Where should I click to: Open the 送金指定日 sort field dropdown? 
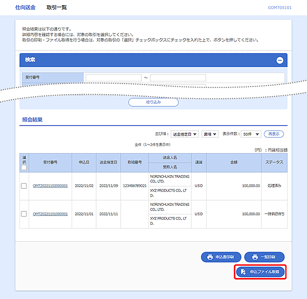tap(185, 134)
